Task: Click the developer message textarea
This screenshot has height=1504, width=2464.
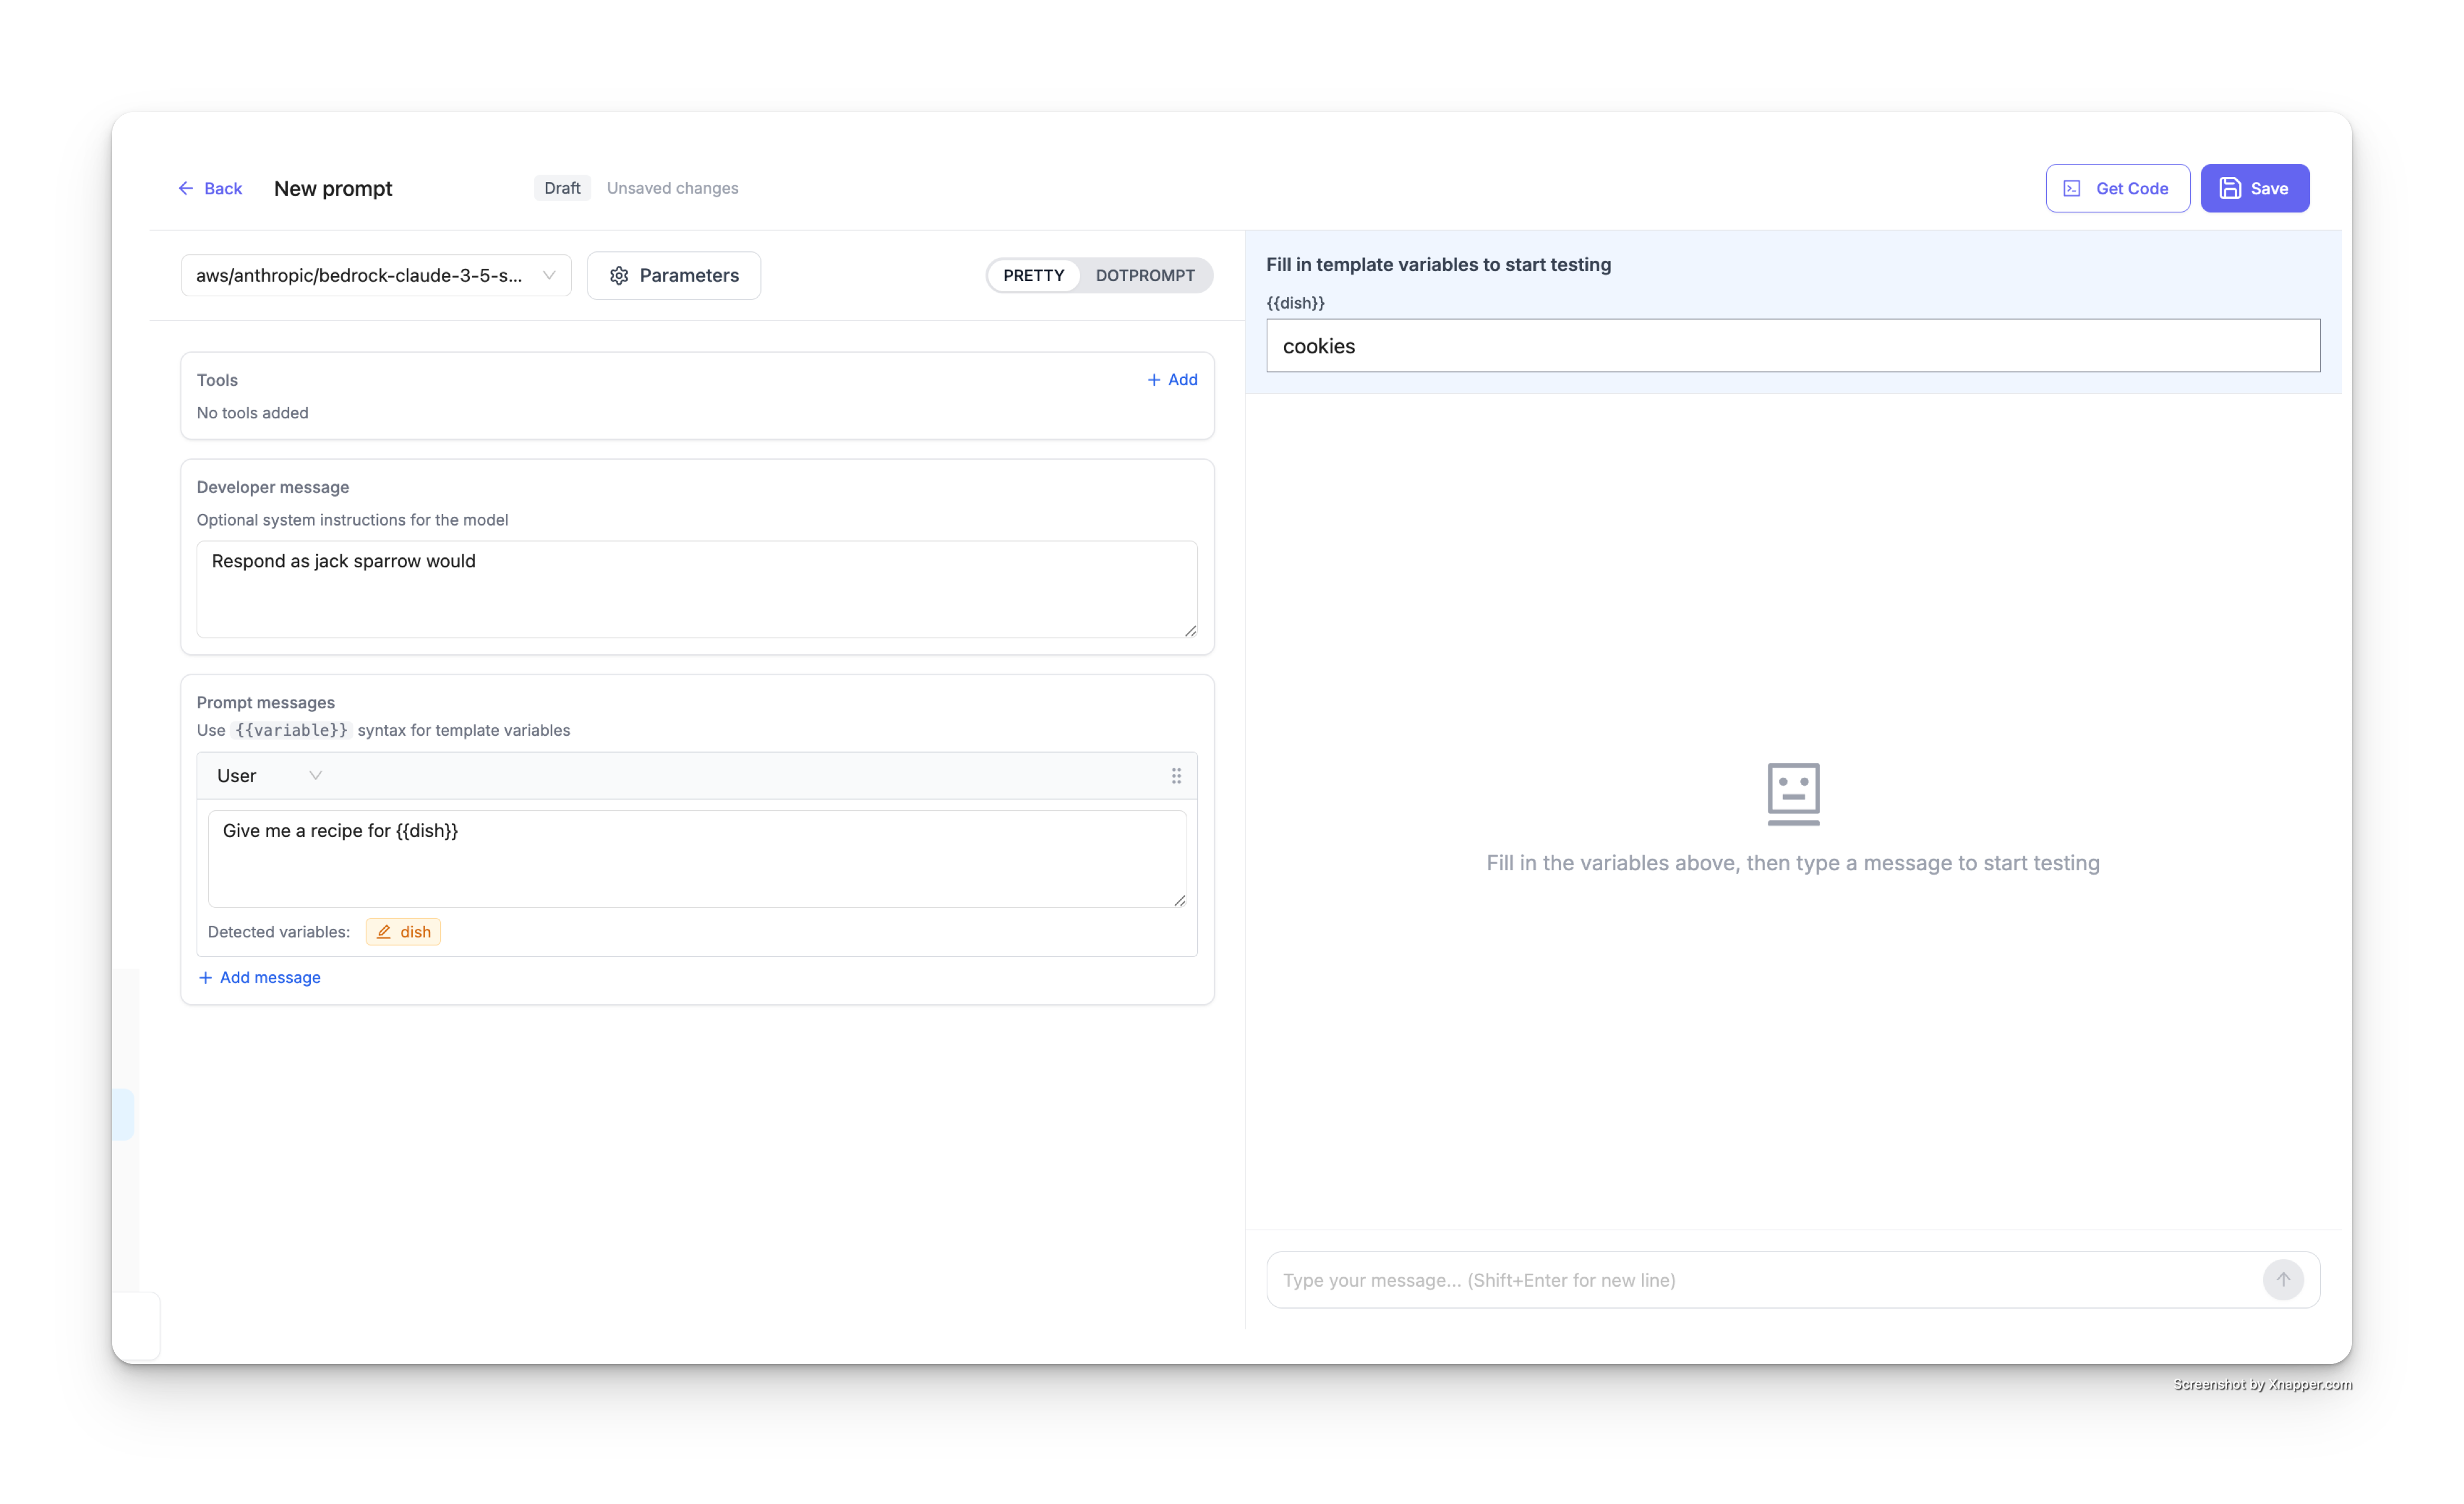Action: click(697, 590)
